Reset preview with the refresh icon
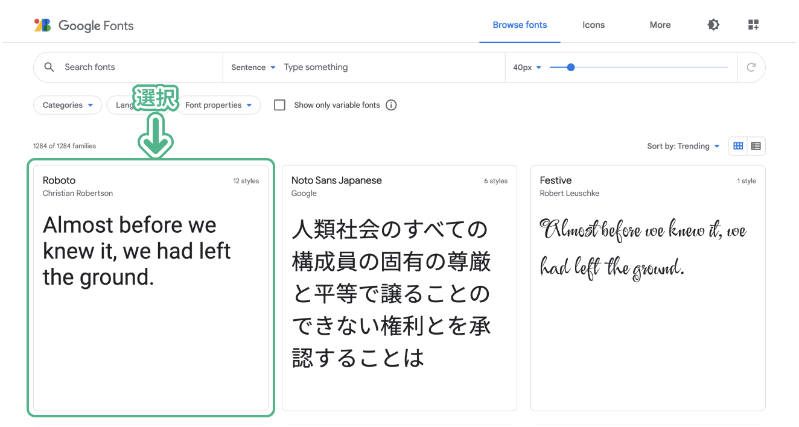 tap(751, 67)
